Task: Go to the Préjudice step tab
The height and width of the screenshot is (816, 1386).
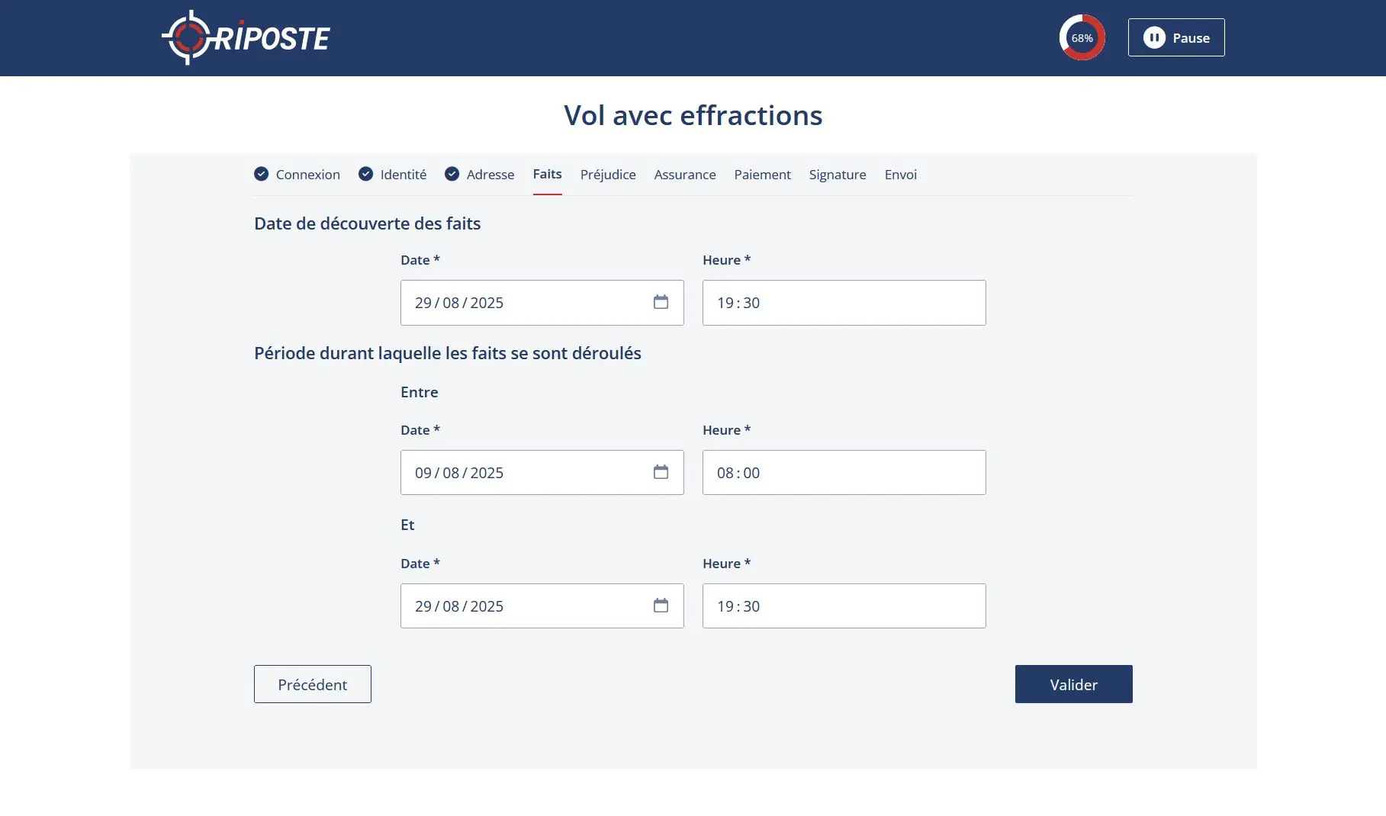Action: [608, 175]
